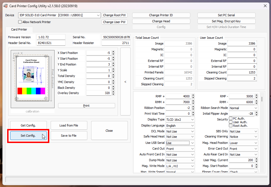Click the RMP + value field
The width and height of the screenshot is (271, 187).
tap(178, 96)
